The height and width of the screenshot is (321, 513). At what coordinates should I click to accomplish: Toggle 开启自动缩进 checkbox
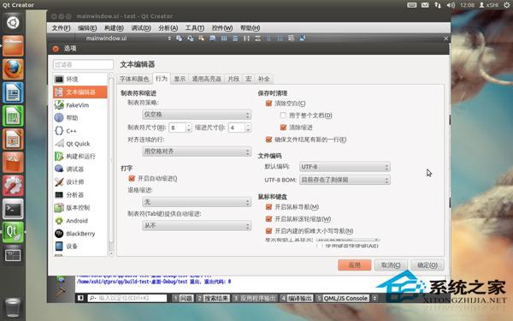(x=132, y=179)
